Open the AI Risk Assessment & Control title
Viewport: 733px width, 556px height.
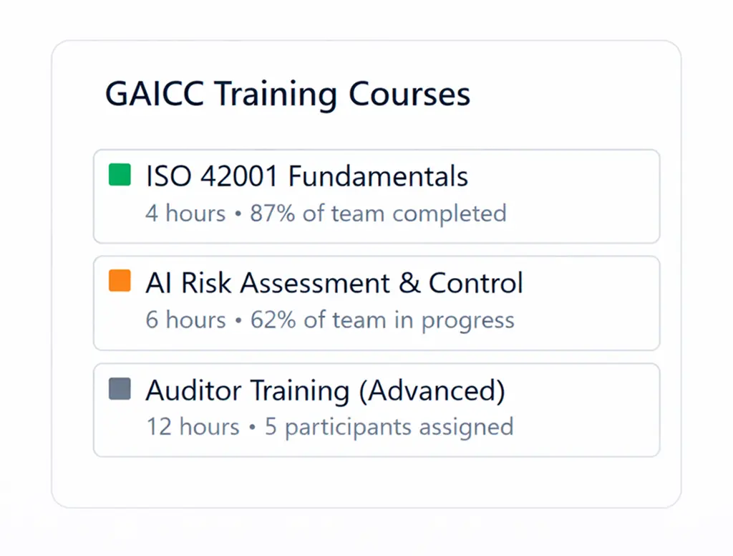[334, 283]
